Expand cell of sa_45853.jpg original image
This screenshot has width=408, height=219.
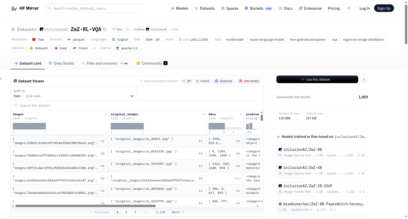tap(201, 141)
